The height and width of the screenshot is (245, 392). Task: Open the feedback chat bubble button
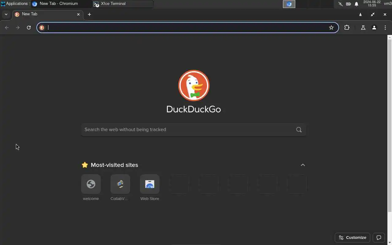379,238
